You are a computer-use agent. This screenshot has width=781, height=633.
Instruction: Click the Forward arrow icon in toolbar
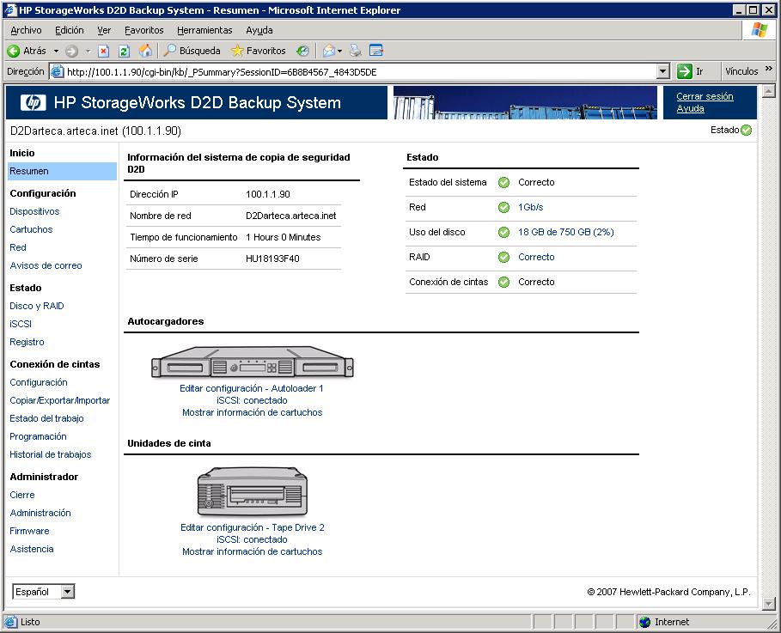[x=71, y=51]
